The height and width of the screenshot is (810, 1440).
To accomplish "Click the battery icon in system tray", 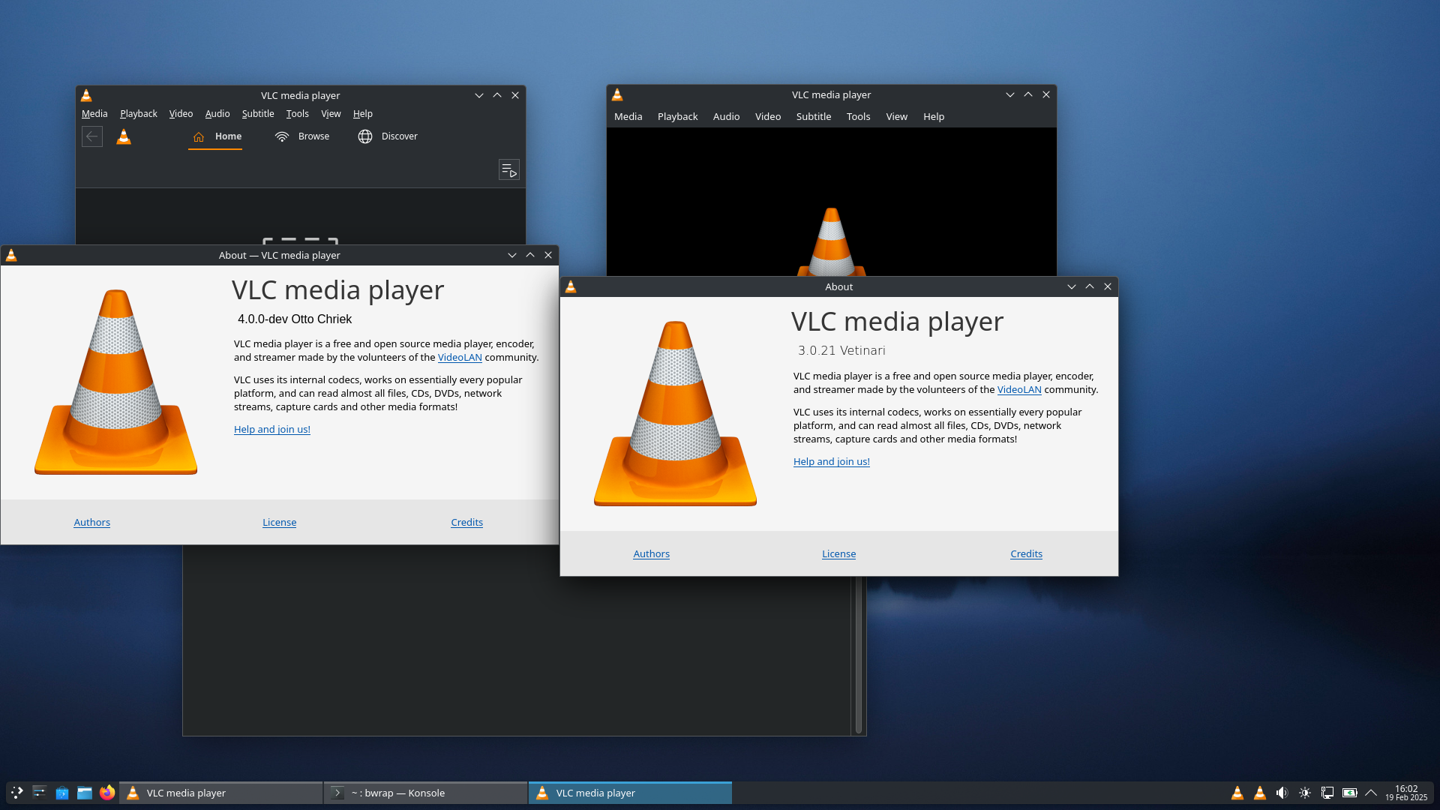I will click(x=1350, y=793).
